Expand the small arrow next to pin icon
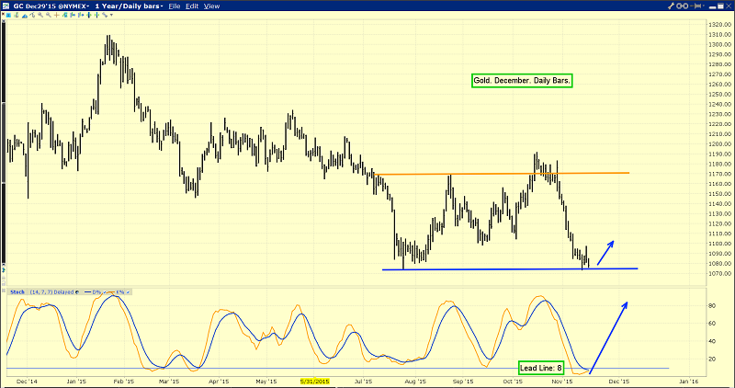Screen dimensions: 735x388 pyautogui.click(x=706, y=6)
